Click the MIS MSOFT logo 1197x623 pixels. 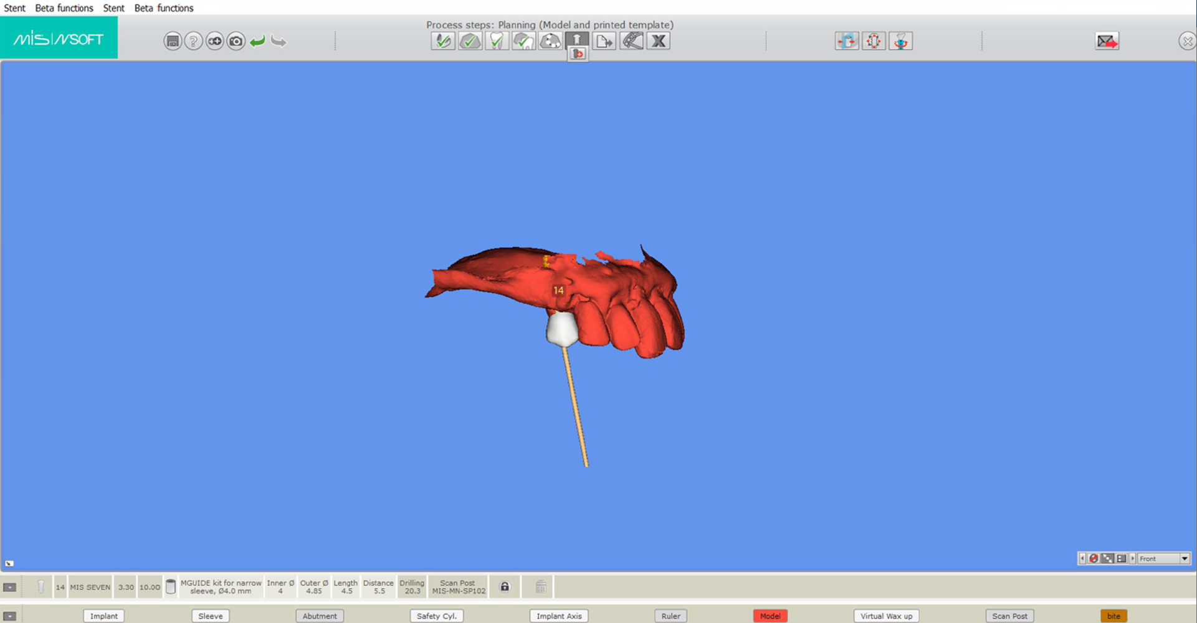pyautogui.click(x=59, y=39)
